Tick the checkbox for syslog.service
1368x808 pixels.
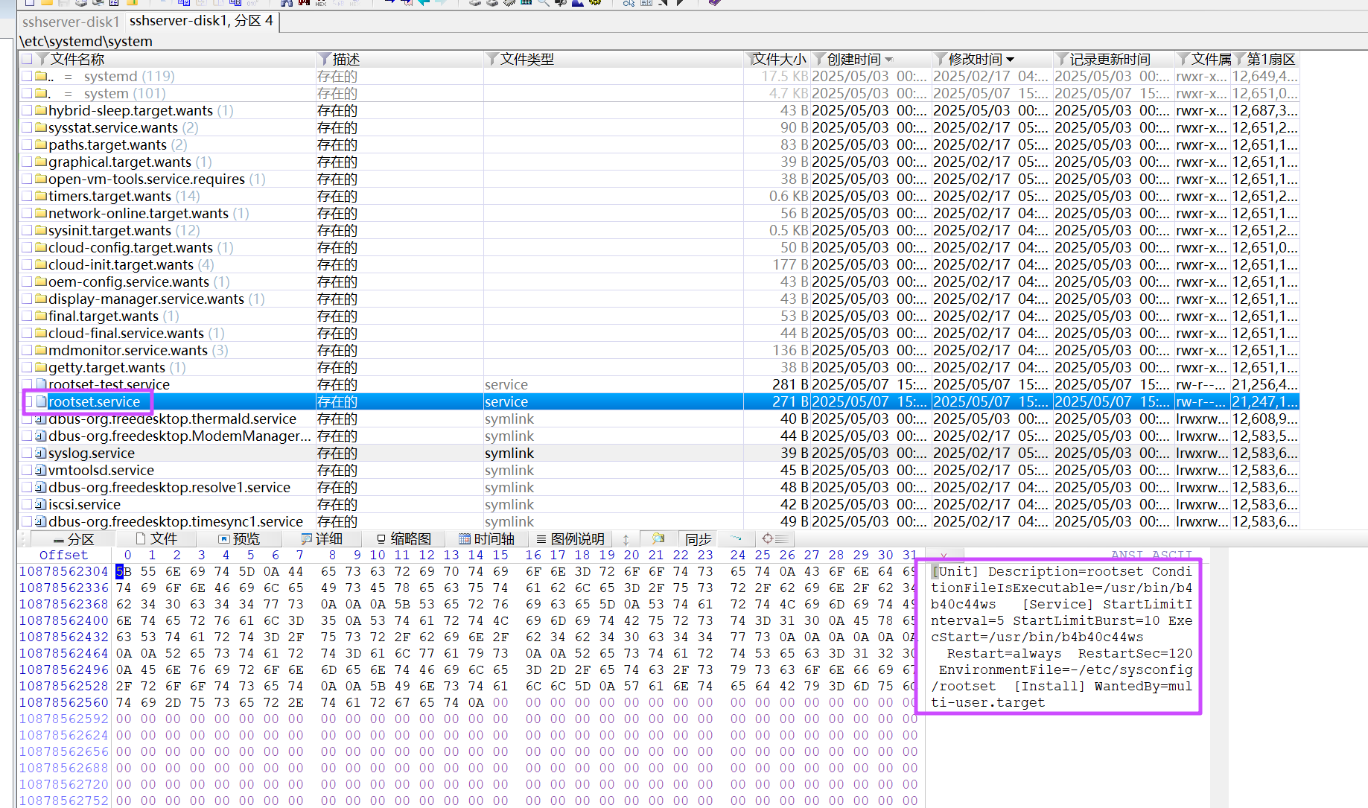28,454
